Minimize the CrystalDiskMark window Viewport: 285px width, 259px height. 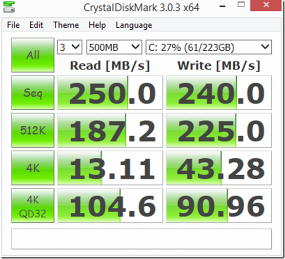click(x=223, y=6)
